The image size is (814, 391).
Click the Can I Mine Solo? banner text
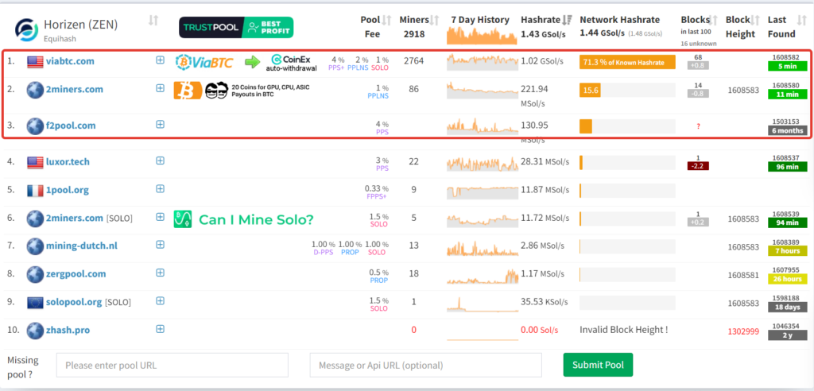(256, 220)
